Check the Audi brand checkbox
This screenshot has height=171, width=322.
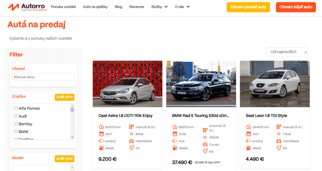click(16, 116)
